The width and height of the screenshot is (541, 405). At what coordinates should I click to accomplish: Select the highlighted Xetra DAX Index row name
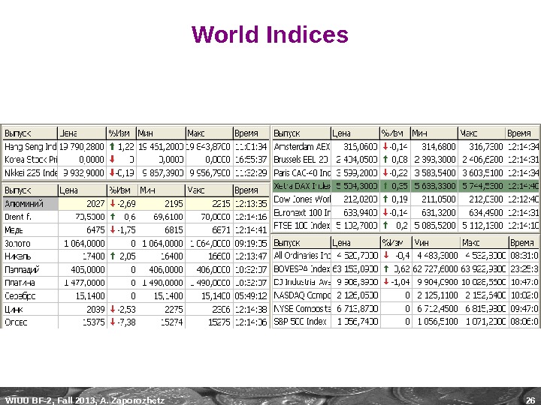(301, 186)
